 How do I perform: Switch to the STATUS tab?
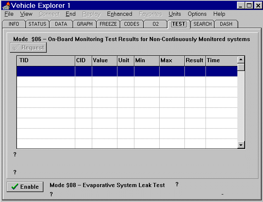(37, 24)
